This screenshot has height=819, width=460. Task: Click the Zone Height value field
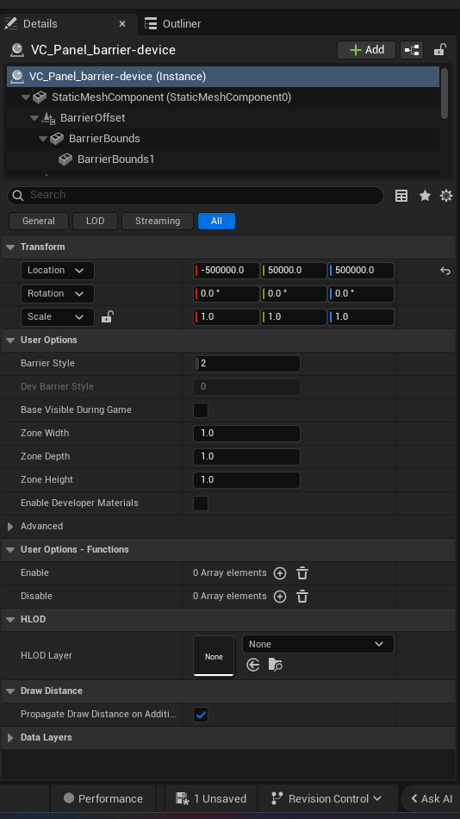(x=246, y=480)
